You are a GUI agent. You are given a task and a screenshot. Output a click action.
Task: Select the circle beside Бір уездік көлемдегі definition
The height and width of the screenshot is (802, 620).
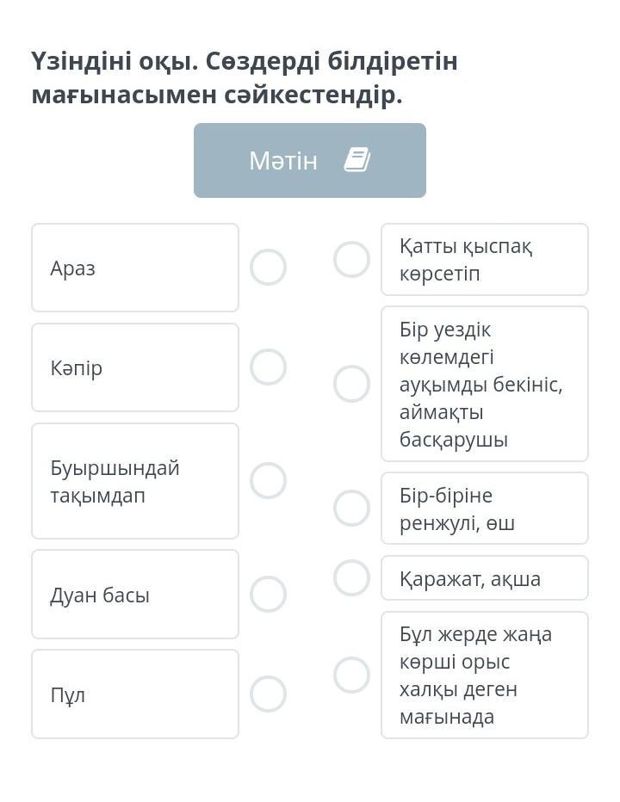[x=351, y=384]
